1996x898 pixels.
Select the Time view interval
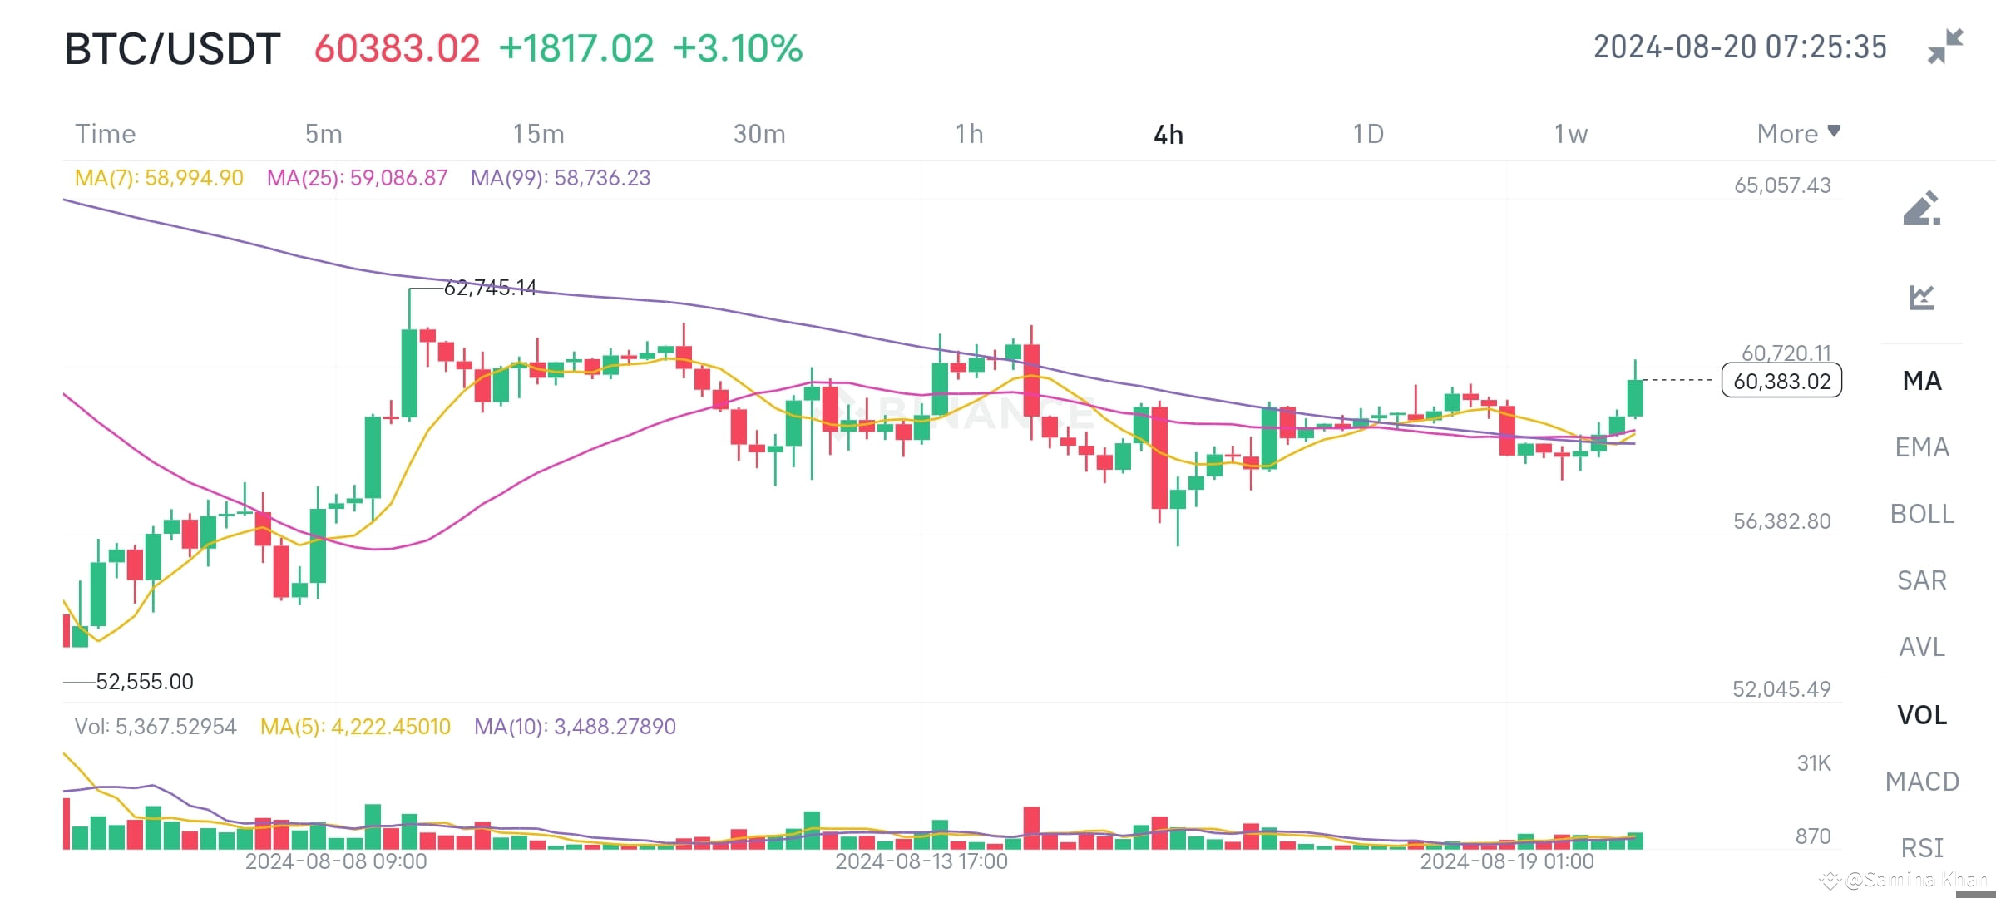pos(106,133)
